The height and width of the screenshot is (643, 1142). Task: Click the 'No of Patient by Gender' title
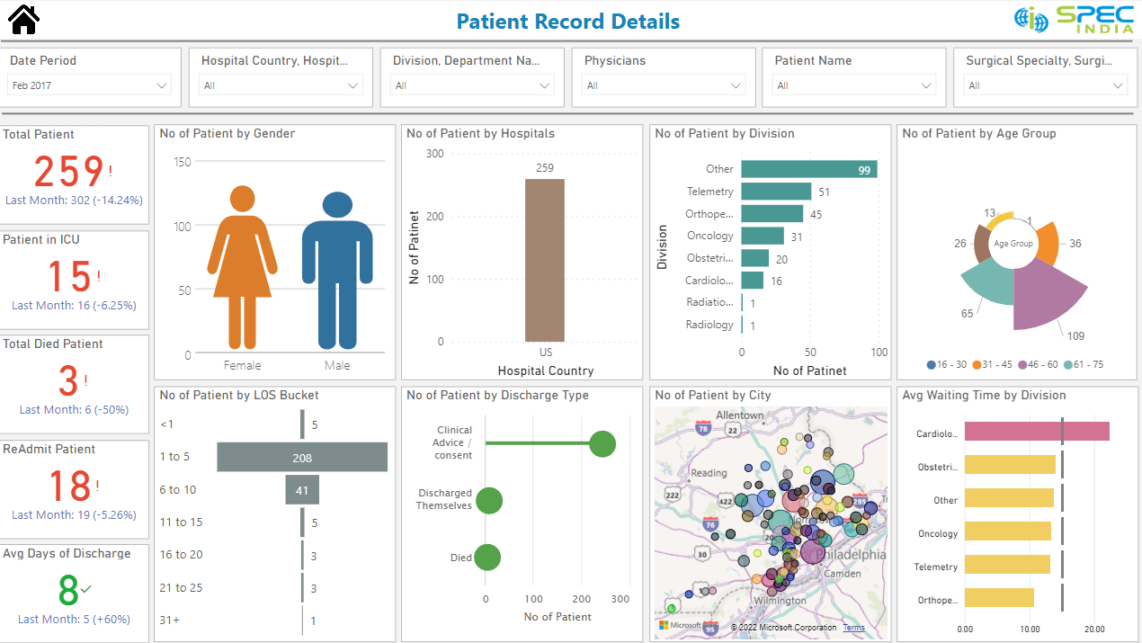[x=228, y=134]
